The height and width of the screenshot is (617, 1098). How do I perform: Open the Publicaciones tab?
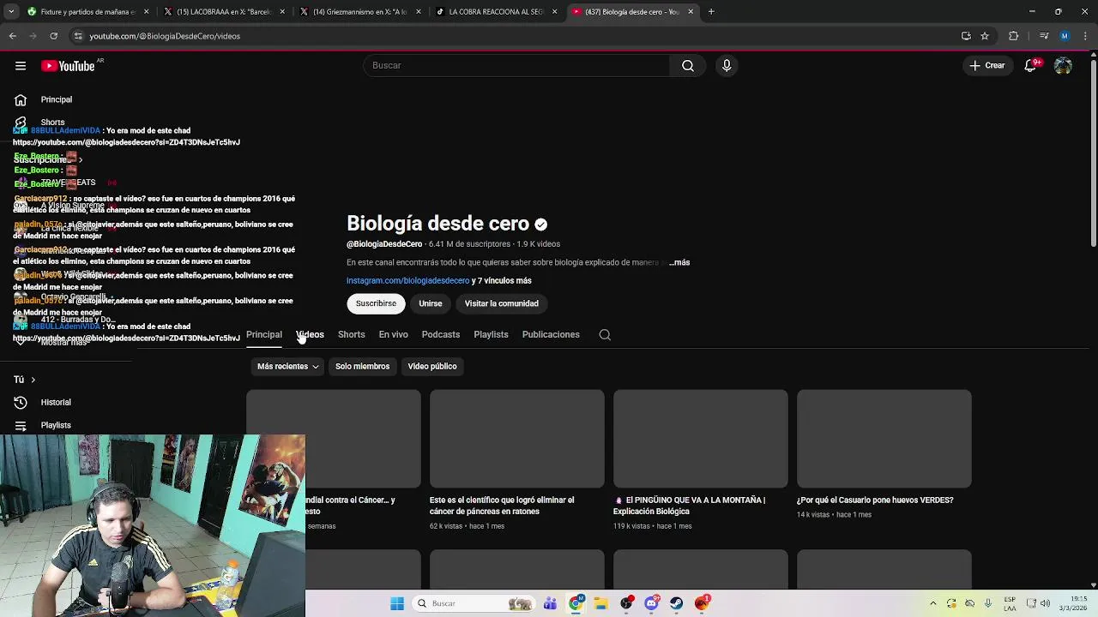pyautogui.click(x=551, y=334)
